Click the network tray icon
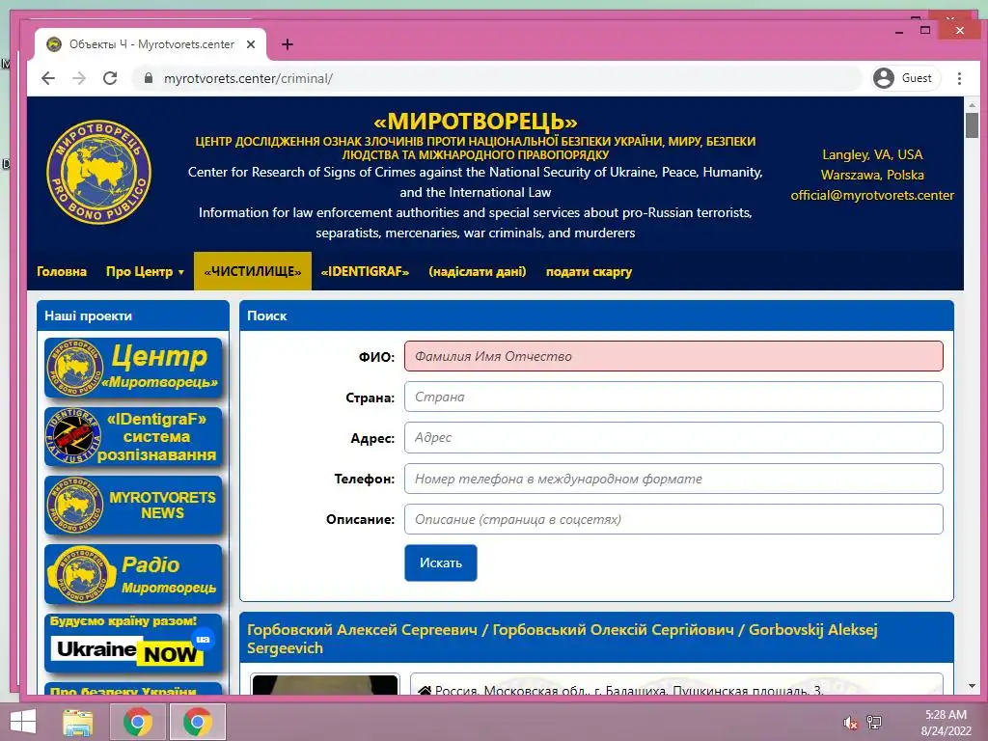The image size is (988, 741). tap(874, 723)
